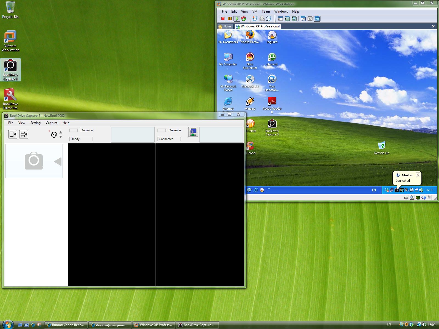Click the dual-page capture mode icon in BookDrive Capture

[x=24, y=134]
